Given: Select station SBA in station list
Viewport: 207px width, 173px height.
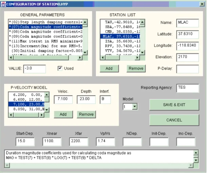Looking at the screenshot, I should pos(120,27).
